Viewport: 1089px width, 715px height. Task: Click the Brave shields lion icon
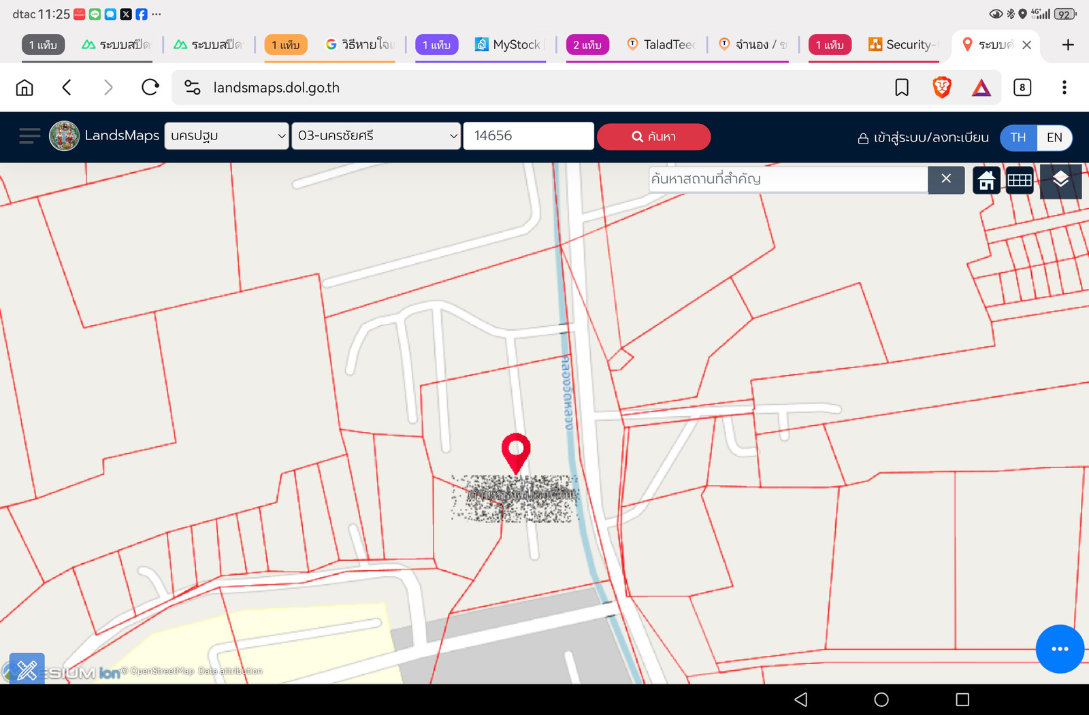point(942,87)
